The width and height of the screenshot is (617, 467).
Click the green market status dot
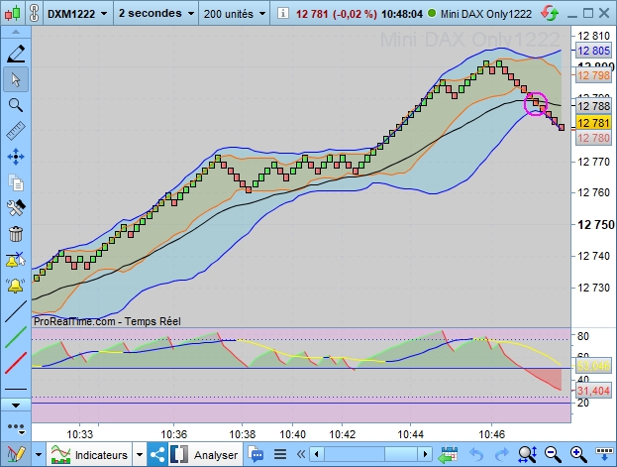pyautogui.click(x=432, y=13)
